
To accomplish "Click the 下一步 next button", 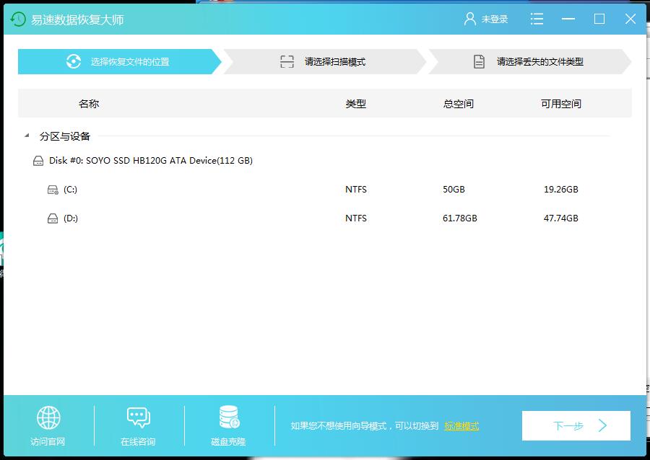I will pos(576,426).
